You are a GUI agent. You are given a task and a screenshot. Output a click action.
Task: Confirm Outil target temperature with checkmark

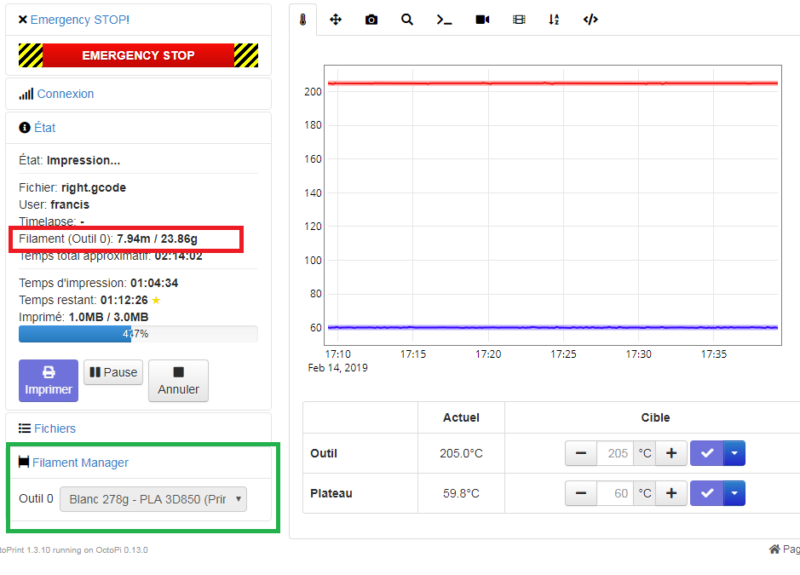tap(706, 453)
